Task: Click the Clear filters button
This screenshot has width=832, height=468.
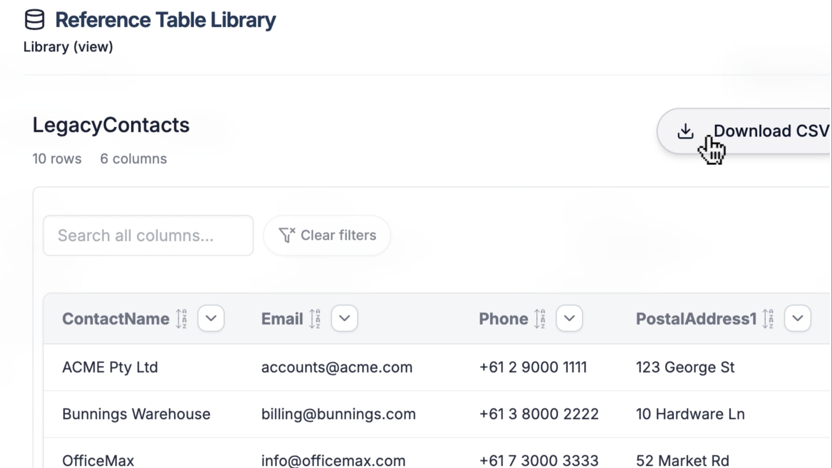Action: [327, 235]
